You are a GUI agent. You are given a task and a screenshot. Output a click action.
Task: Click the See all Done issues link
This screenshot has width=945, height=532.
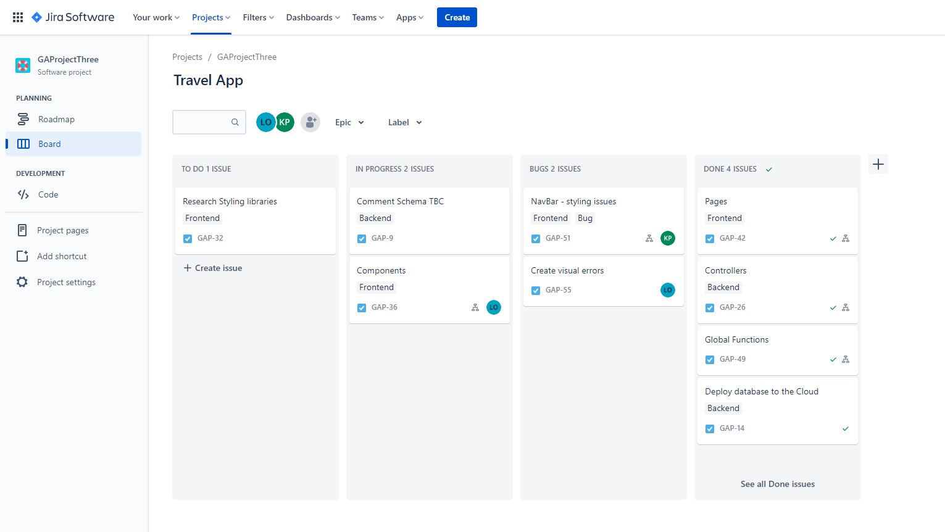point(777,484)
